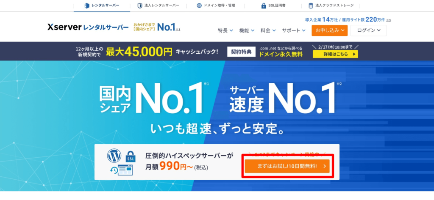434x200 pixels.
Task: Click the backup restore window icon
Action: pos(121,170)
